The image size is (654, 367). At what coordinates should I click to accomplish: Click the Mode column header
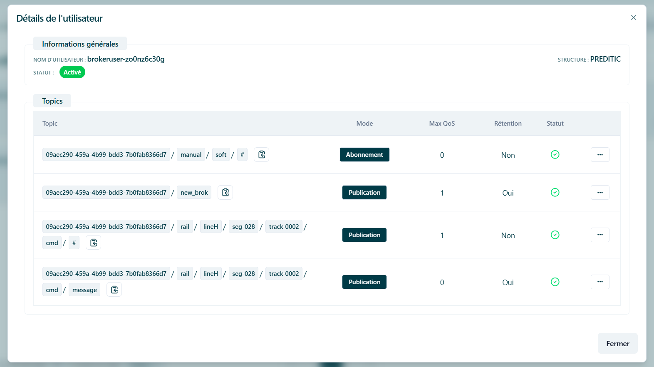(x=364, y=124)
